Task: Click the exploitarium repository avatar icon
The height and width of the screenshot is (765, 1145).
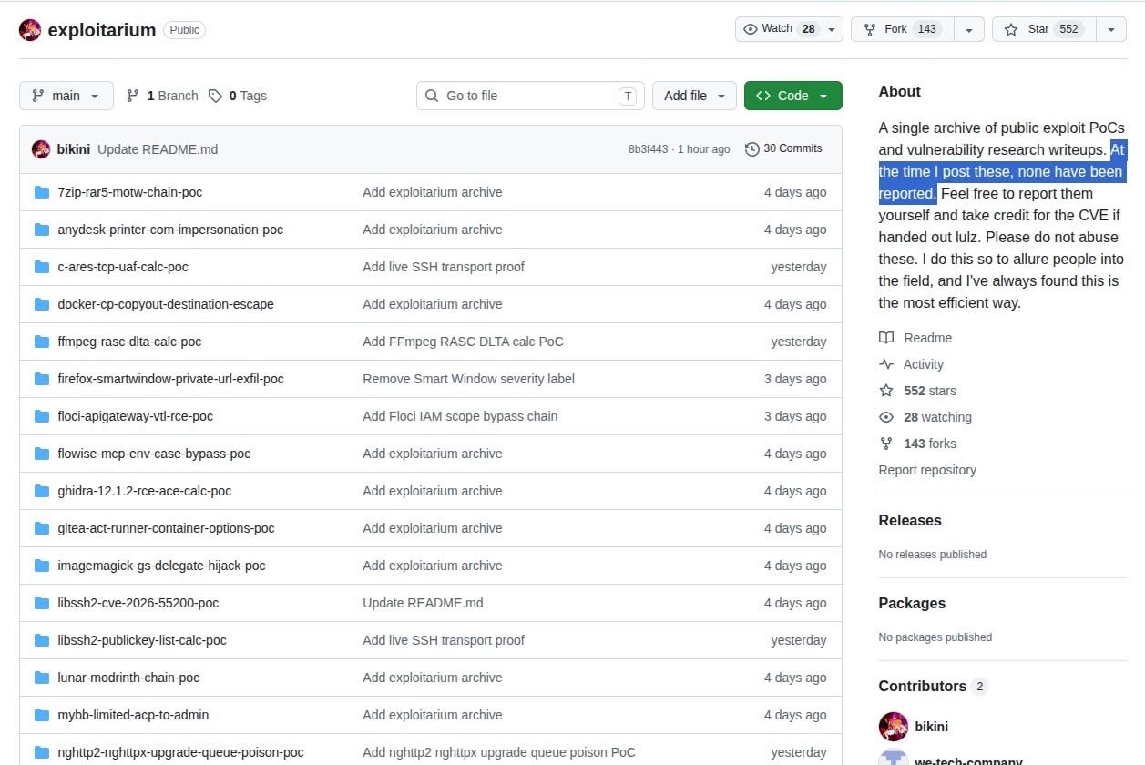Action: (x=30, y=30)
